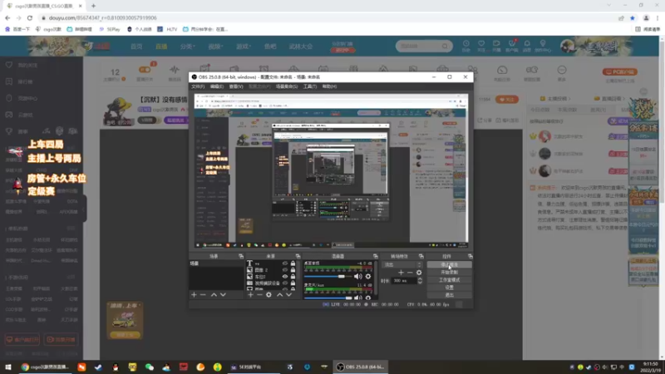Adjust the transition duration spinner arrows
The width and height of the screenshot is (665, 374).
pyautogui.click(x=420, y=281)
